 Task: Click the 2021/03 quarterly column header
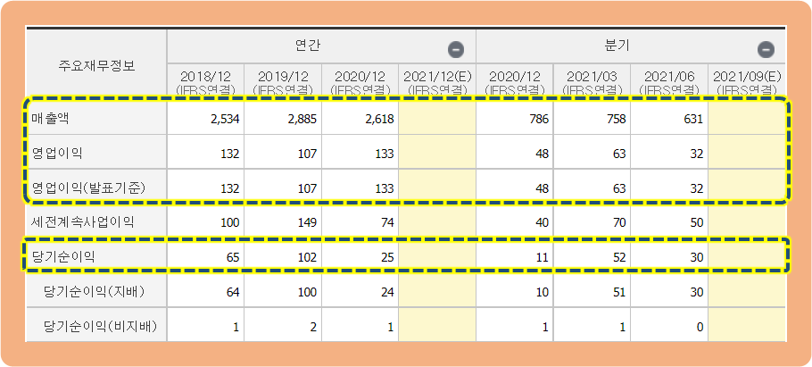click(592, 82)
